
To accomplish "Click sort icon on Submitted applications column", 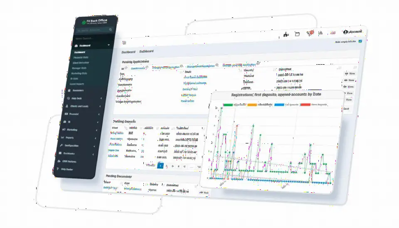I will pyautogui.click(x=340, y=68).
